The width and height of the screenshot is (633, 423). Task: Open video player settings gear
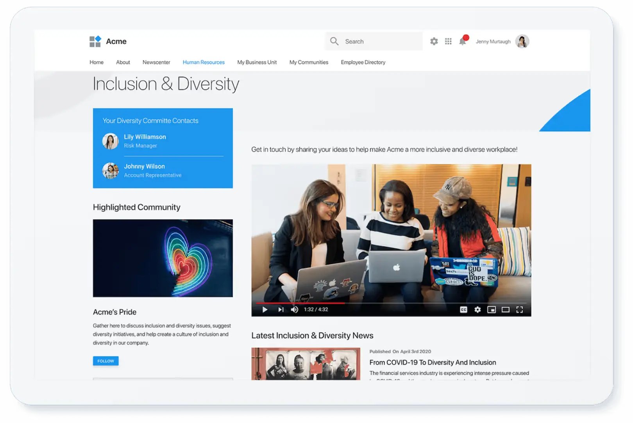(x=477, y=310)
